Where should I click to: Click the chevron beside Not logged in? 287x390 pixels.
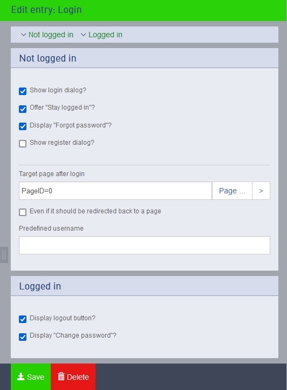pyautogui.click(x=23, y=35)
